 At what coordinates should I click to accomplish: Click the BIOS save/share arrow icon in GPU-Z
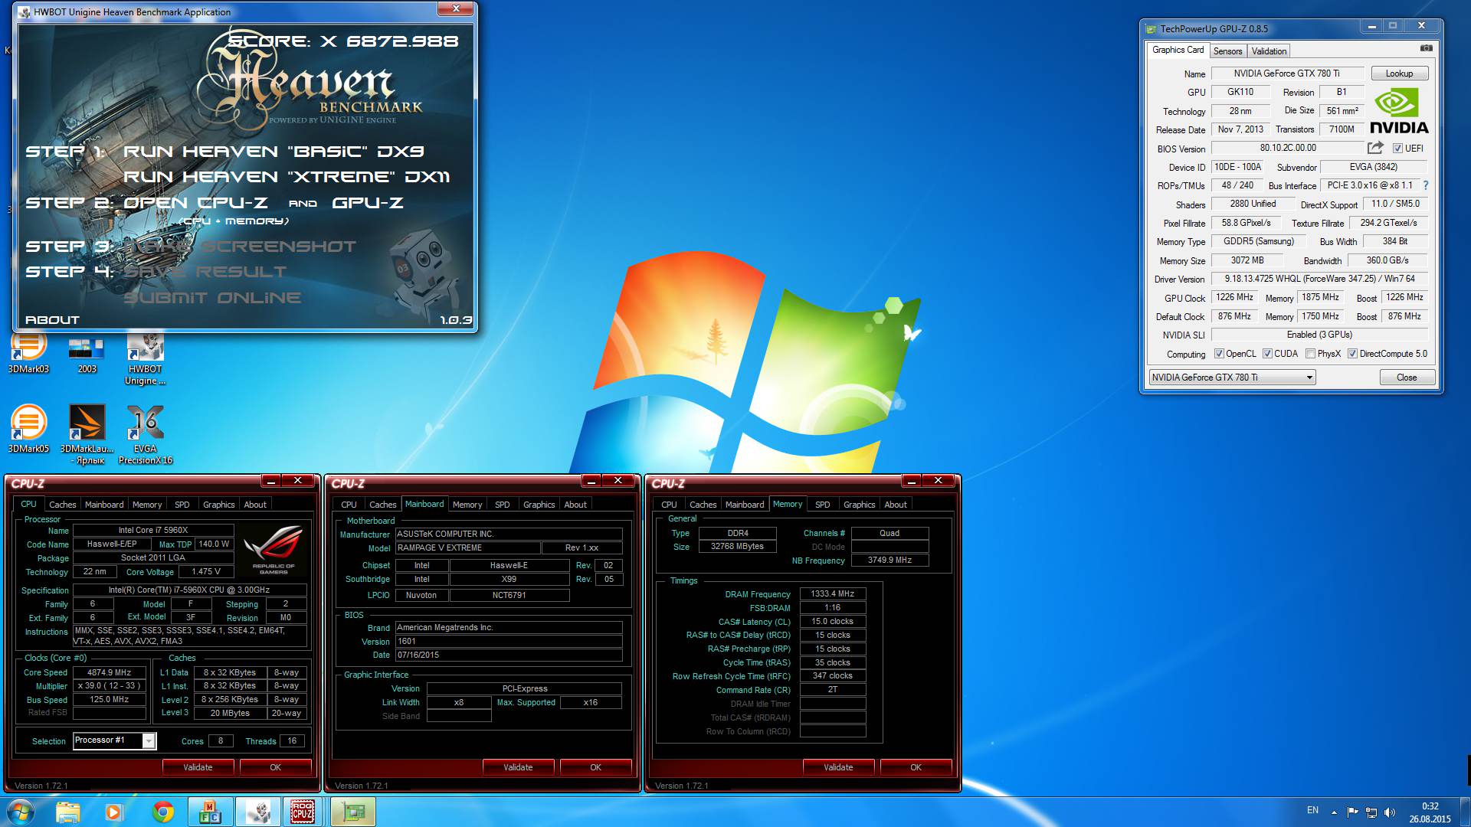pos(1376,148)
